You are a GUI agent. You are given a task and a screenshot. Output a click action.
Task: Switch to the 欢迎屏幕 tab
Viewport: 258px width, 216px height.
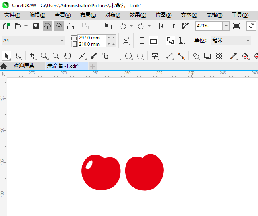pos(24,66)
